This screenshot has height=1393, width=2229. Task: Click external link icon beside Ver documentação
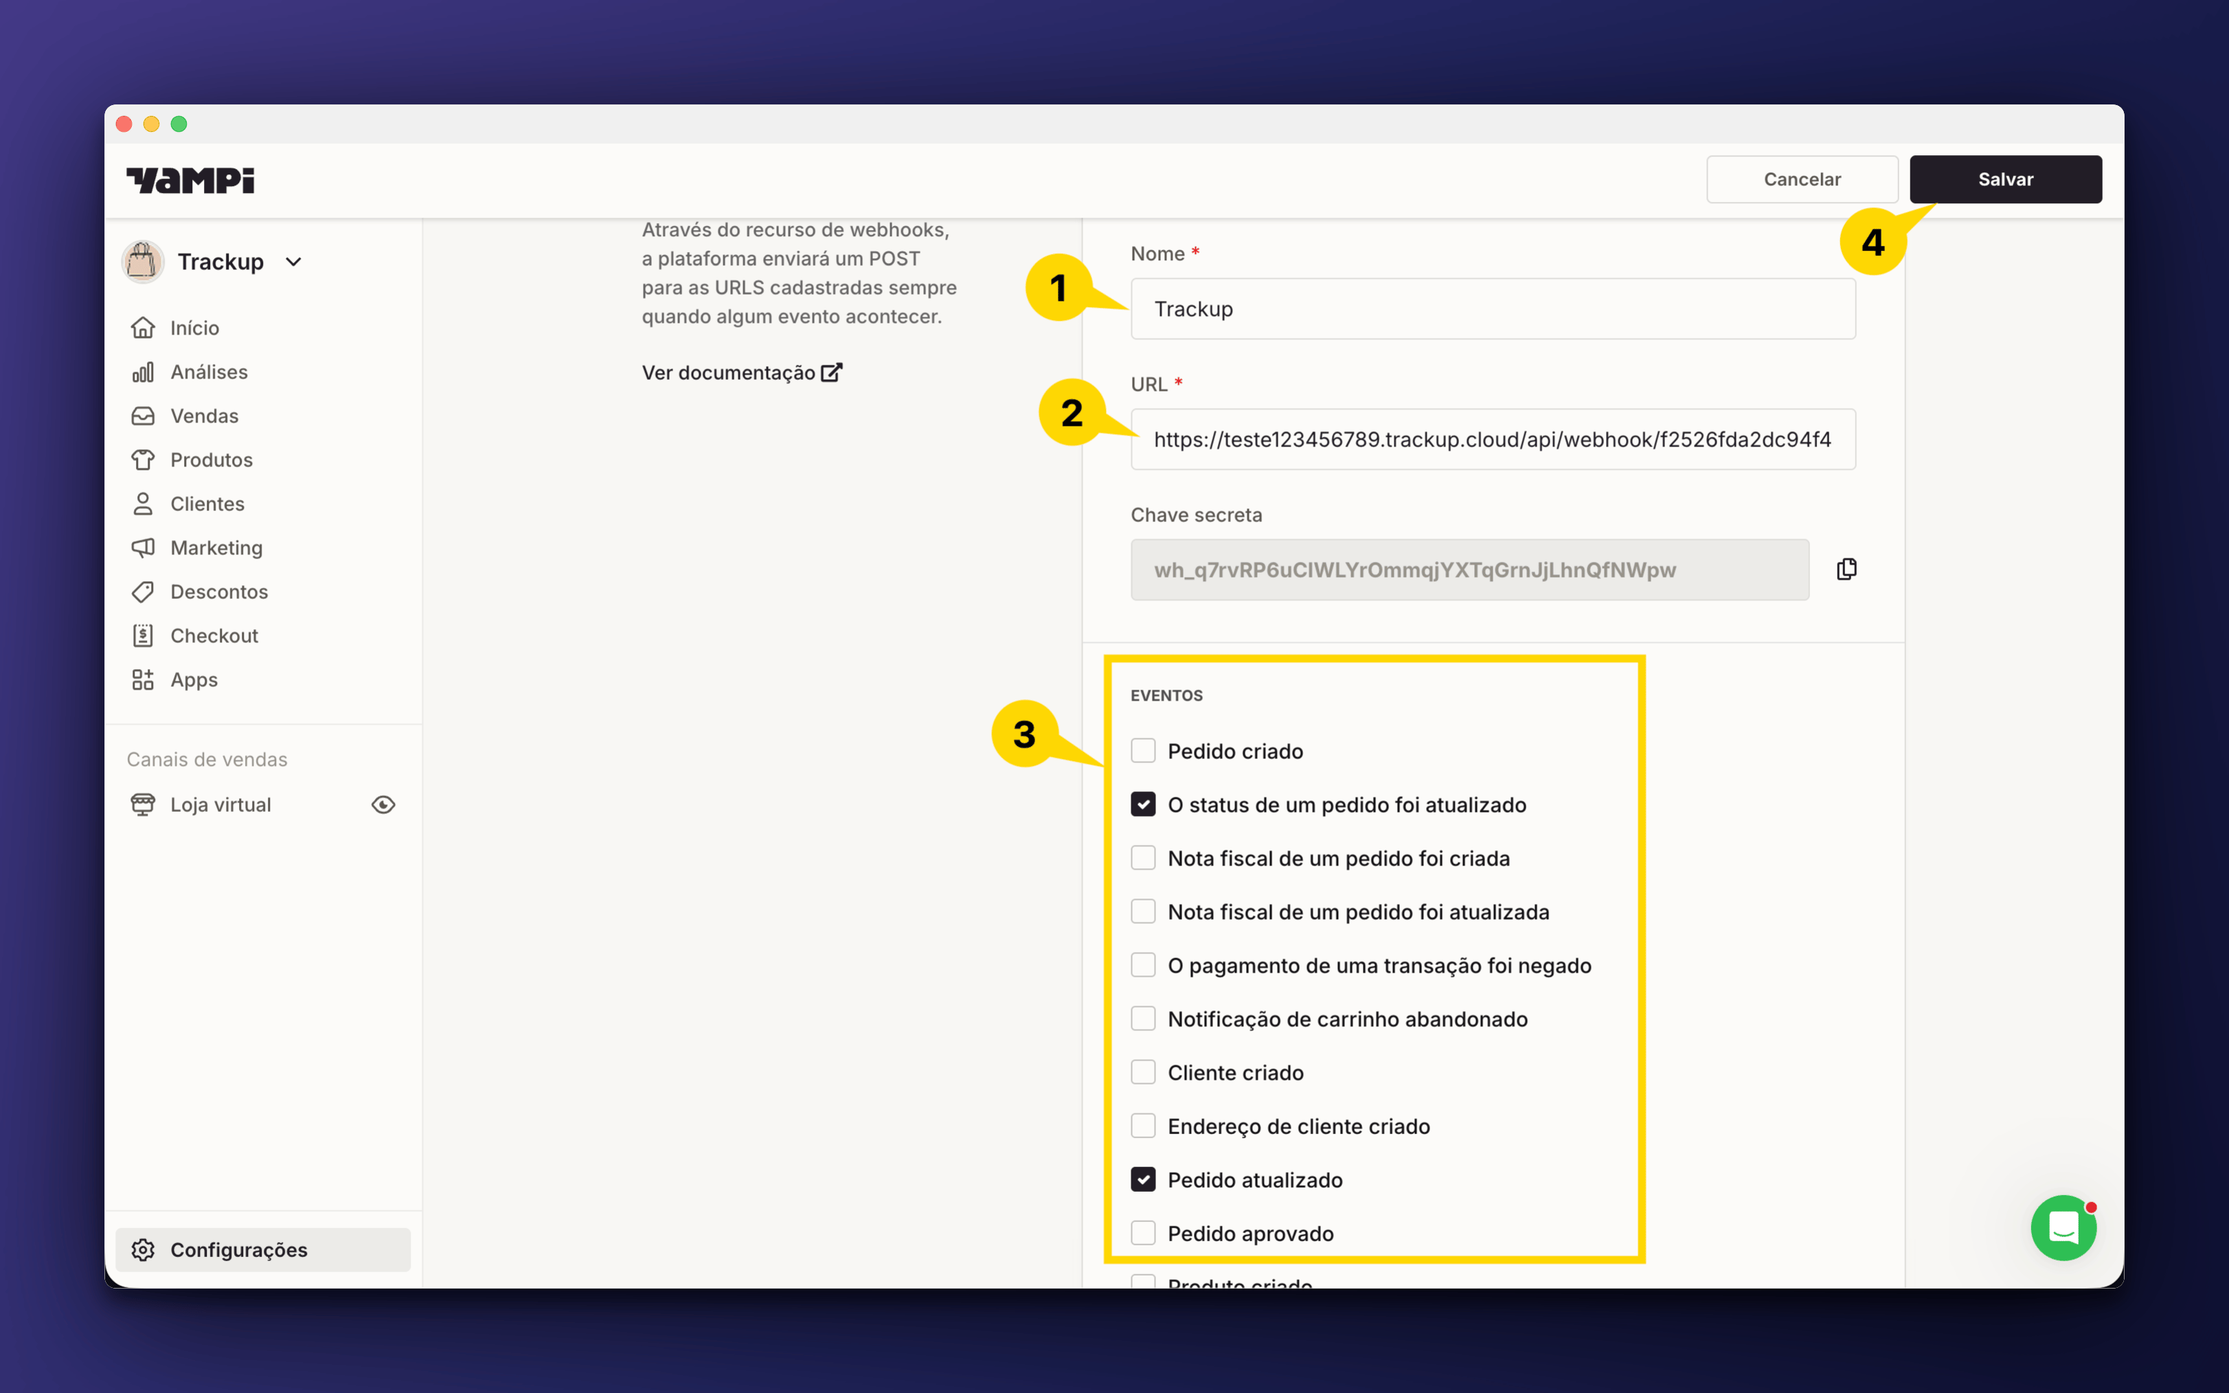click(832, 372)
